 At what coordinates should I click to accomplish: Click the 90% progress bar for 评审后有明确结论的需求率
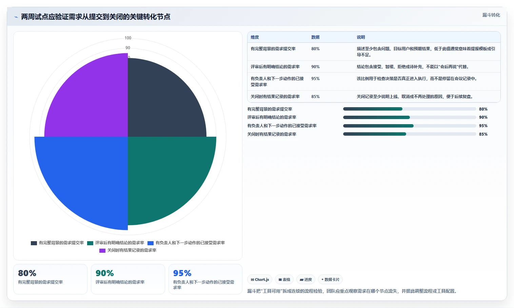(410, 117)
